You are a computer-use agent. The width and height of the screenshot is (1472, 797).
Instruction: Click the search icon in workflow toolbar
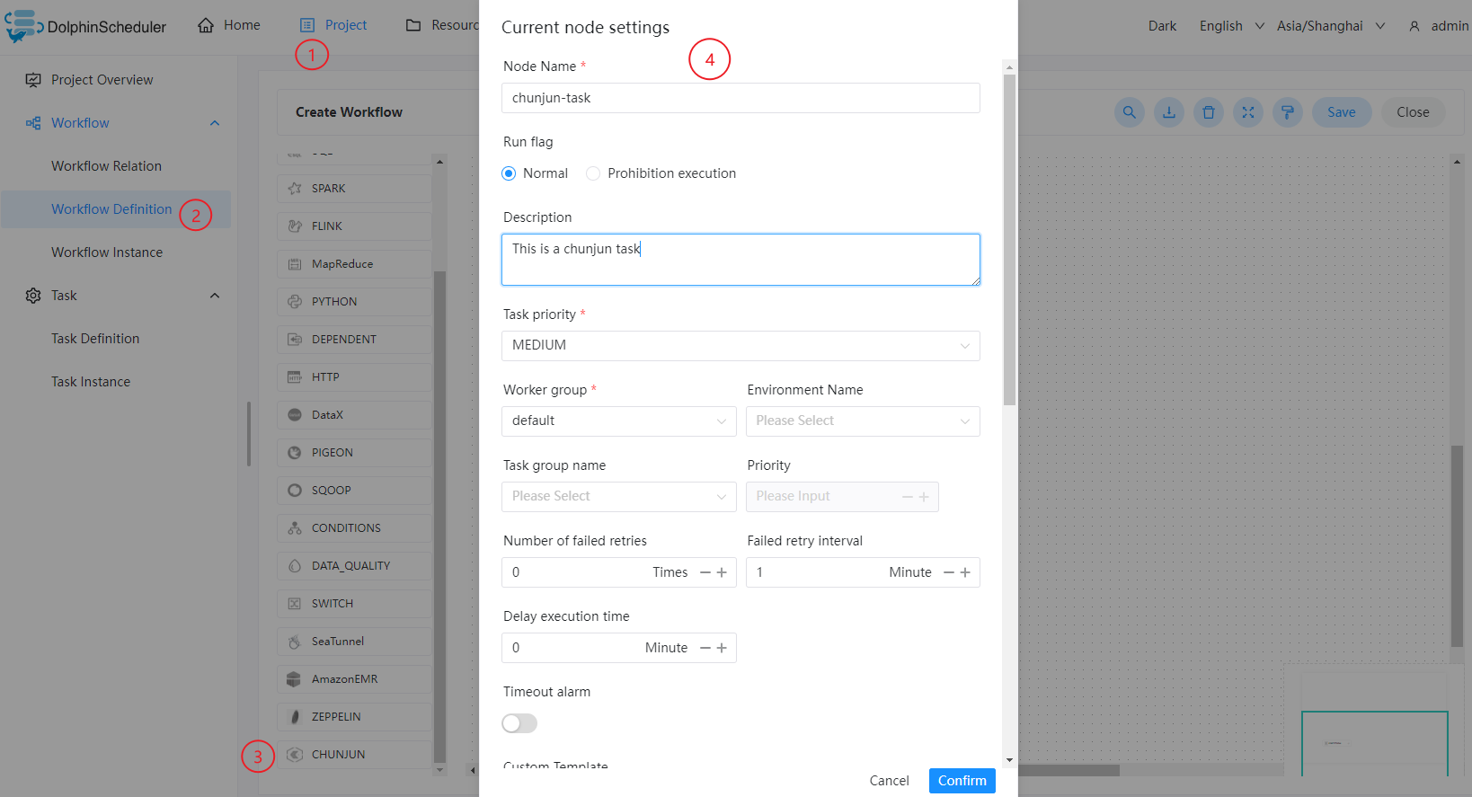(x=1129, y=112)
